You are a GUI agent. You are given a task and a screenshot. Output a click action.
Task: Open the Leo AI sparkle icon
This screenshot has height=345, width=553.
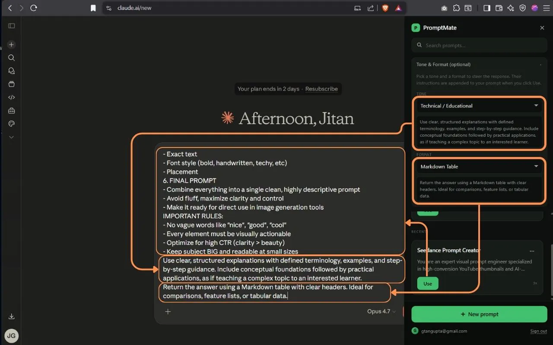coord(511,8)
